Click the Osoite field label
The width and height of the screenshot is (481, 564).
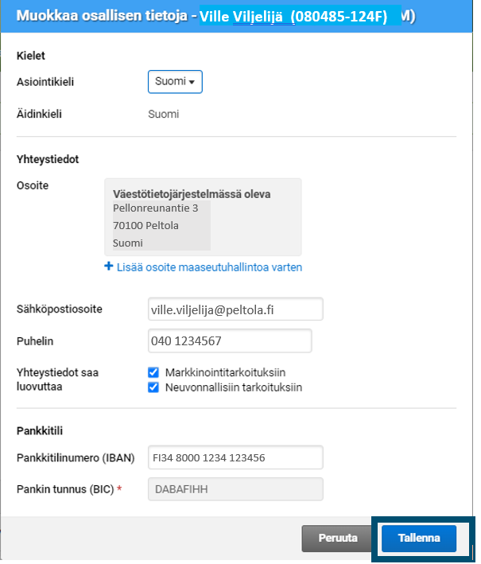click(33, 185)
